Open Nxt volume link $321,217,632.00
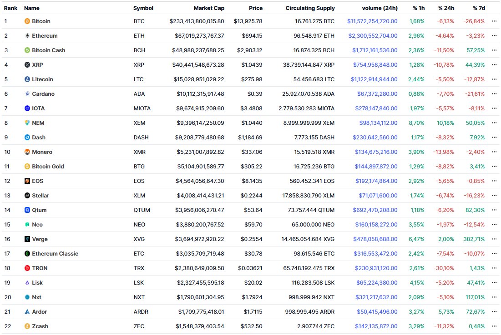The image size is (501, 335). tap(376, 297)
